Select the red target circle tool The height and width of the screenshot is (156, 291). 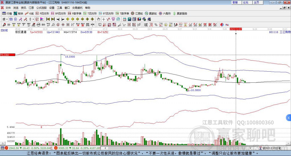tap(58, 25)
